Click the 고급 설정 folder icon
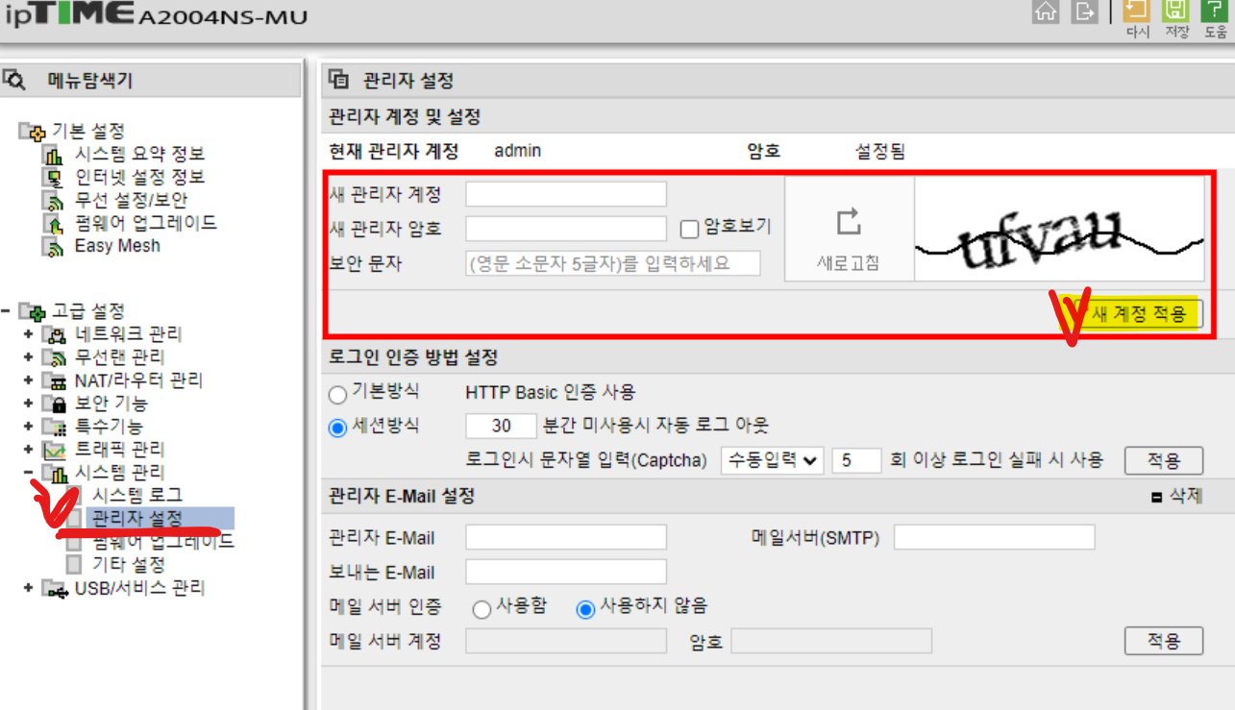This screenshot has height=710, width=1235. (33, 312)
